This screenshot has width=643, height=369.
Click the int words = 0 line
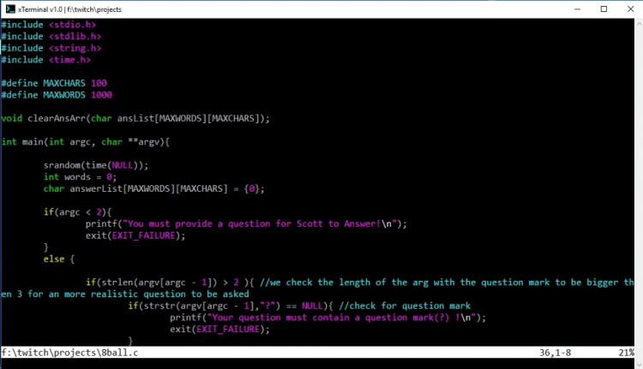point(79,176)
